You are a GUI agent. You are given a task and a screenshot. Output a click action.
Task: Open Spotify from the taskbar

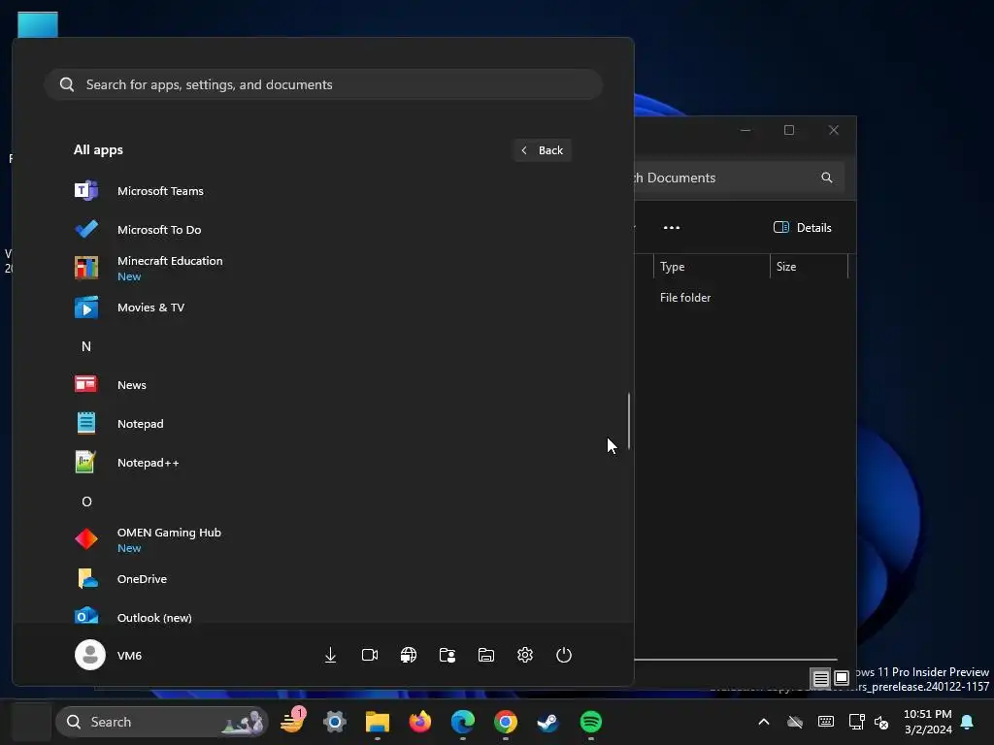coord(591,722)
